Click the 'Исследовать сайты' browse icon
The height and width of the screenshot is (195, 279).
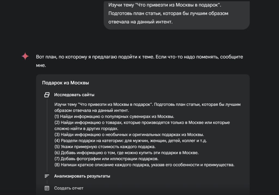pyautogui.click(x=47, y=95)
